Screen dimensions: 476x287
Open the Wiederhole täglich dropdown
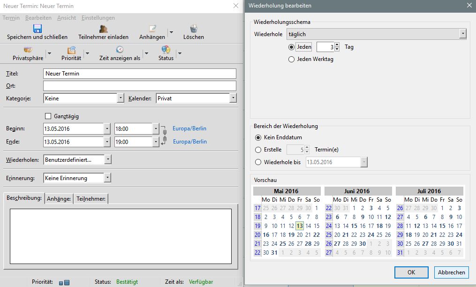[x=463, y=34]
